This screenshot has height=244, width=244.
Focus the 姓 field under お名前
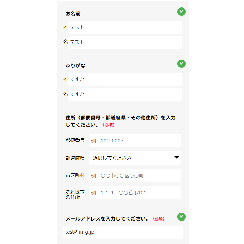[x=125, y=27]
